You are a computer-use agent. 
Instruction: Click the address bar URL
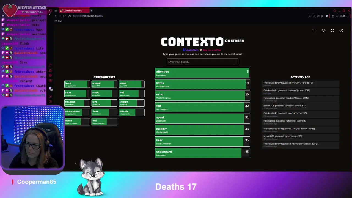(x=88, y=16)
